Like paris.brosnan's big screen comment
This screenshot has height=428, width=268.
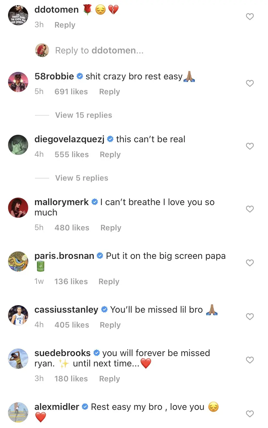tap(250, 263)
